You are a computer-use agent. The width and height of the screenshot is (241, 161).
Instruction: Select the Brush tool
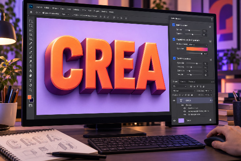click(31, 48)
